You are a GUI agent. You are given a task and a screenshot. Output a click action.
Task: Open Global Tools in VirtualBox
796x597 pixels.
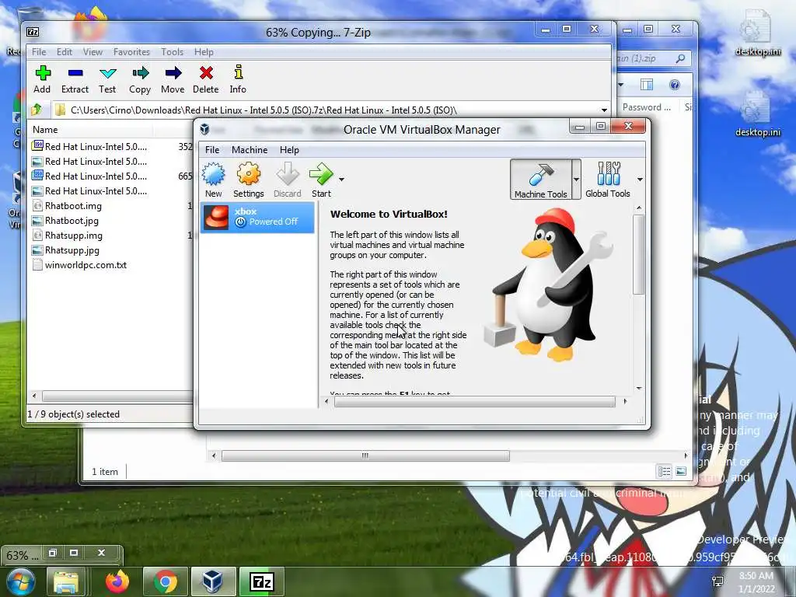(608, 180)
